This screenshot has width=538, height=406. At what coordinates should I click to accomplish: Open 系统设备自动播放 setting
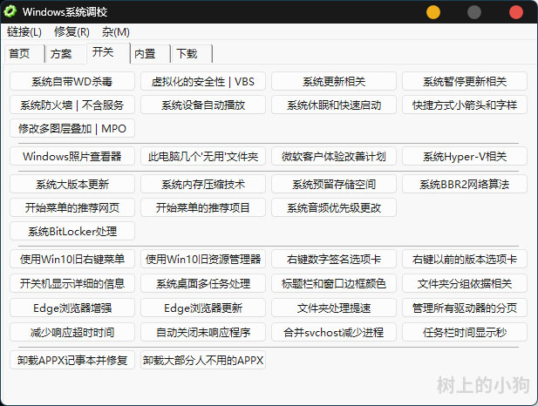pyautogui.click(x=203, y=105)
